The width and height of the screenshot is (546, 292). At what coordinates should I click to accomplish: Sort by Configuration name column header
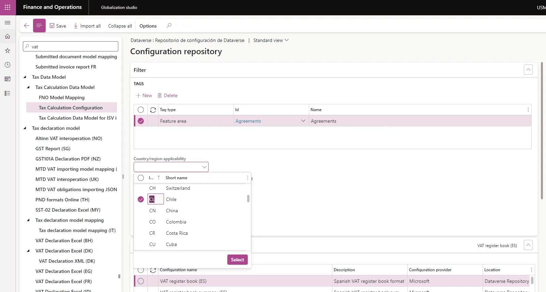tap(179, 270)
